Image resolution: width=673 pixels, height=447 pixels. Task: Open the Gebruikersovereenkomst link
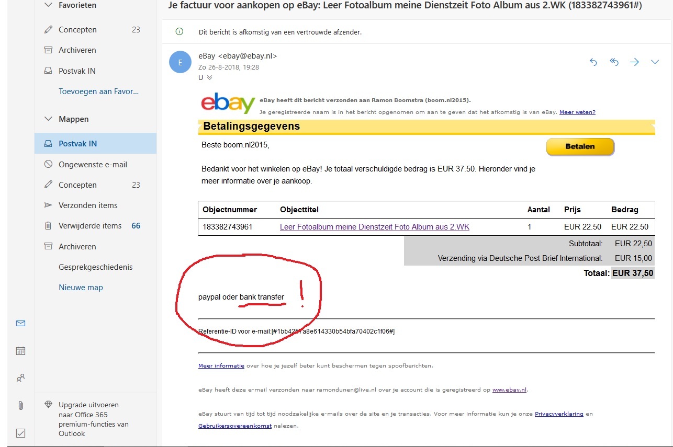(235, 426)
